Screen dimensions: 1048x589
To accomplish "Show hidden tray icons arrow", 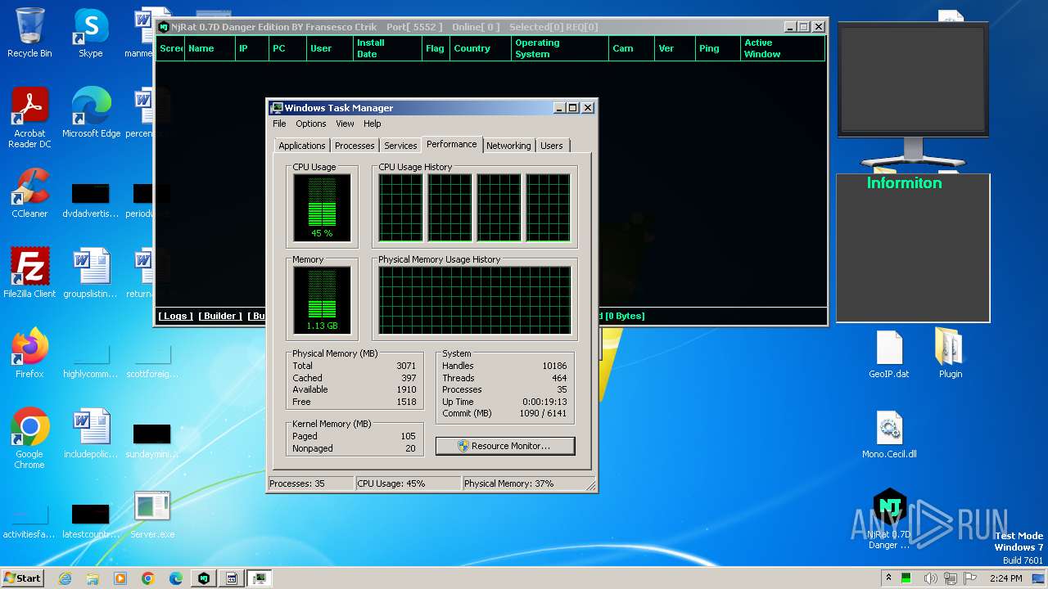I will (888, 578).
